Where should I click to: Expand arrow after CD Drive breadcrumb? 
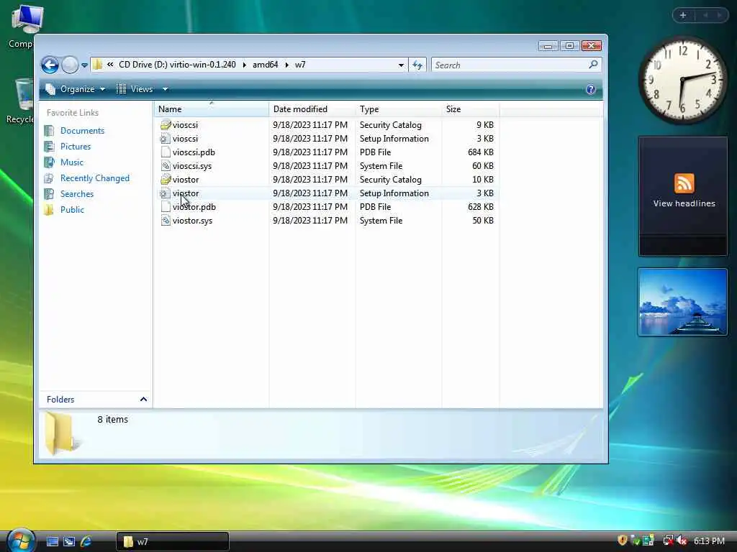(245, 65)
